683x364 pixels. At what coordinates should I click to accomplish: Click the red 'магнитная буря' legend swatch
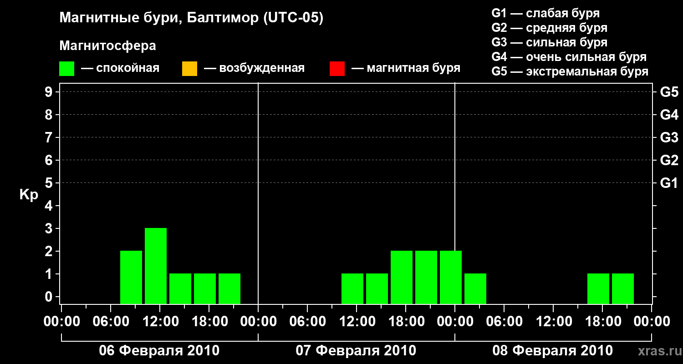tap(337, 69)
